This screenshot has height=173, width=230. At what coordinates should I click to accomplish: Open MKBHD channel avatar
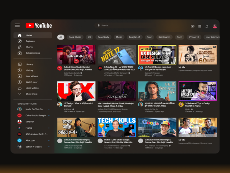(x=20, y=122)
